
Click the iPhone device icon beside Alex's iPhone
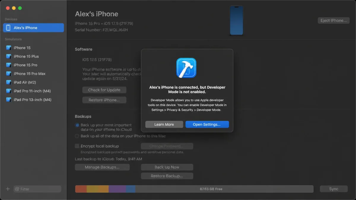click(x=8, y=28)
